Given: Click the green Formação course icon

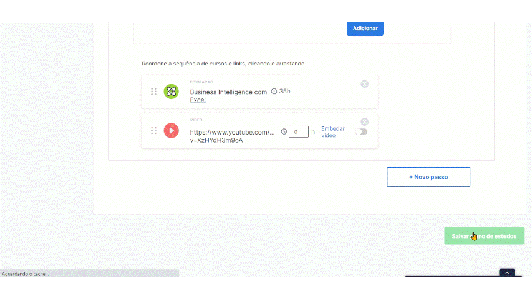Looking at the screenshot, I should (x=171, y=92).
